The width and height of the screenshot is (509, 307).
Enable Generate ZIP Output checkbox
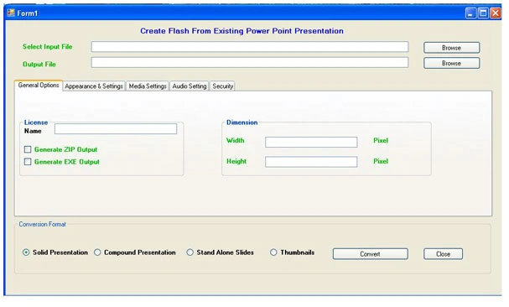coord(28,149)
